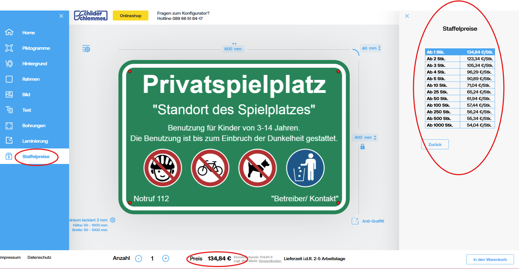
Task: Click the corner radius curve icon
Action: coord(356,52)
